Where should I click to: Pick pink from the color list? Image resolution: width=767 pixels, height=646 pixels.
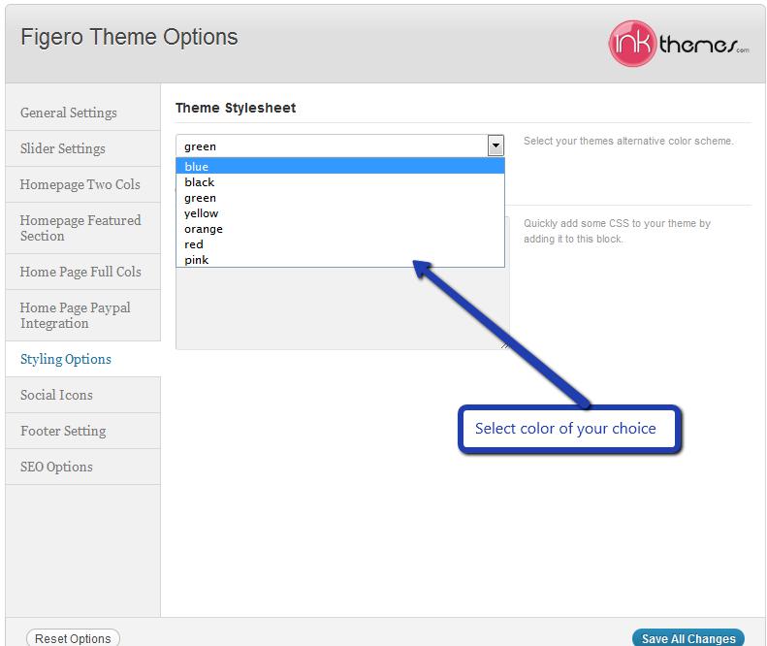pos(340,260)
